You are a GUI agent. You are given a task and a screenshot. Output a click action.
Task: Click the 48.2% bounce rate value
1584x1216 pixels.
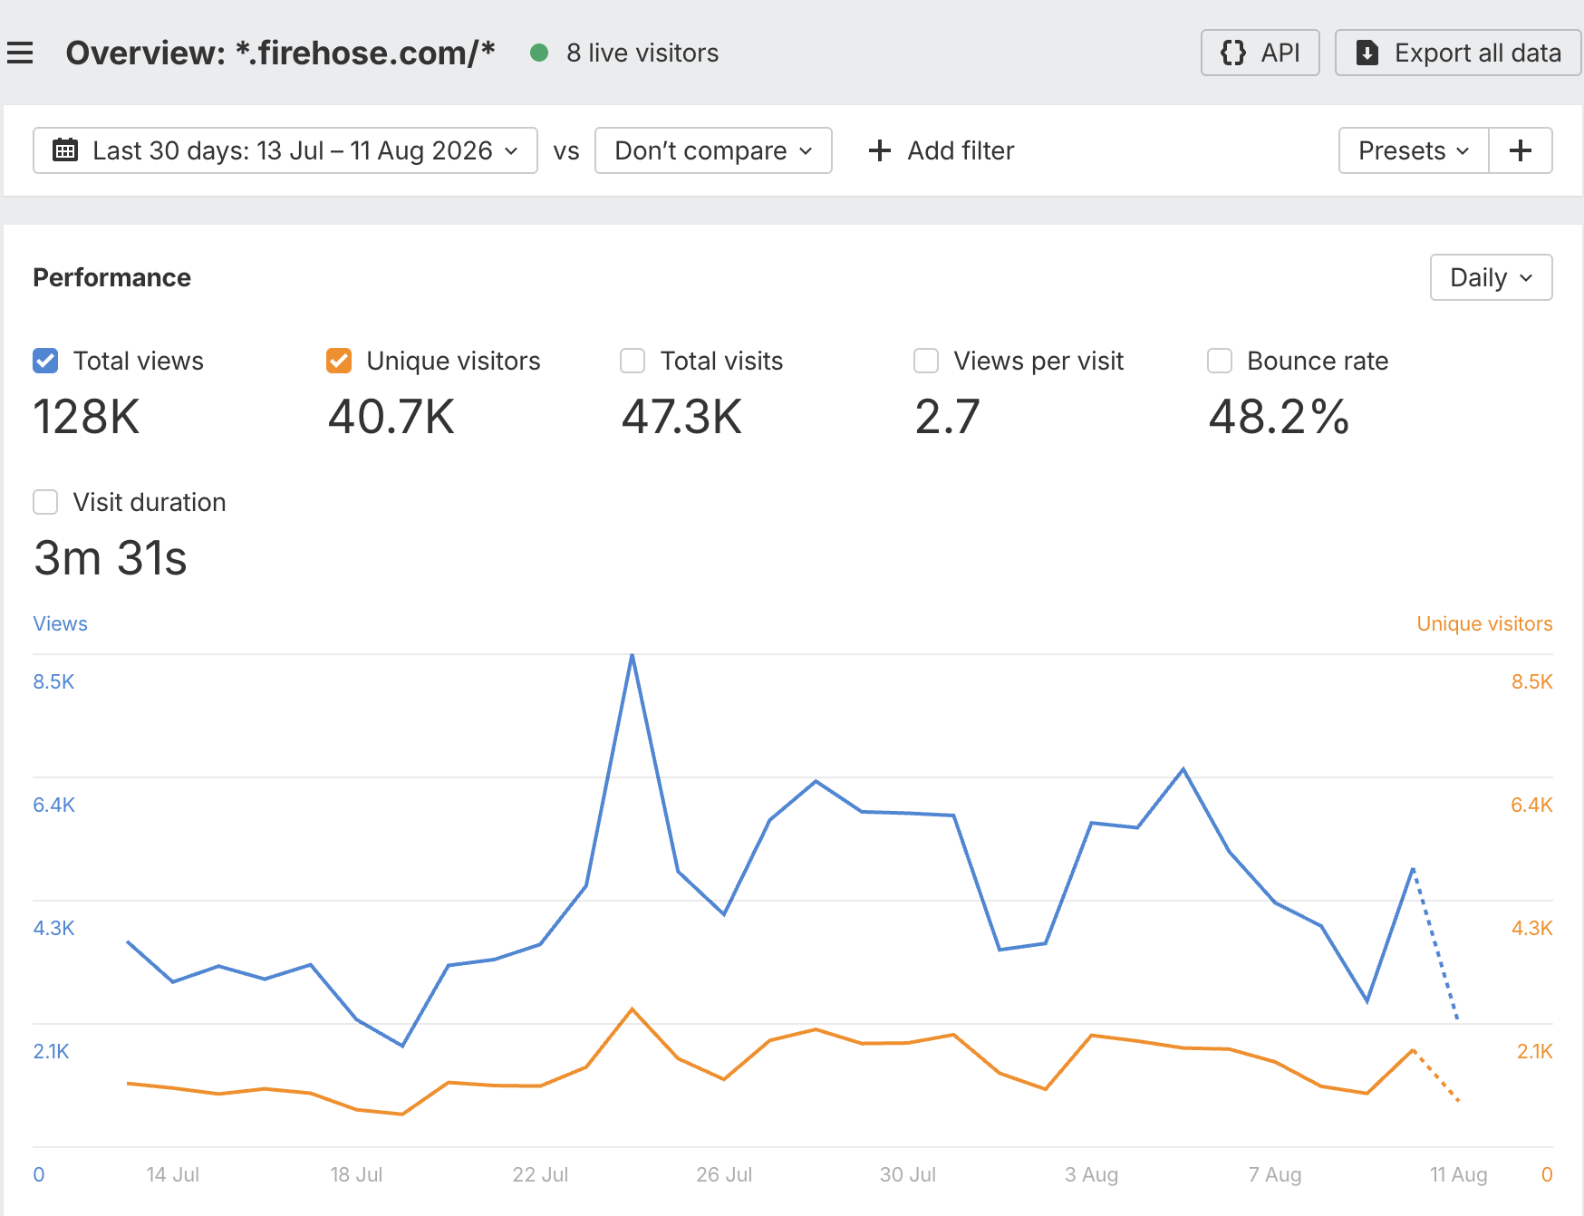pos(1279,417)
